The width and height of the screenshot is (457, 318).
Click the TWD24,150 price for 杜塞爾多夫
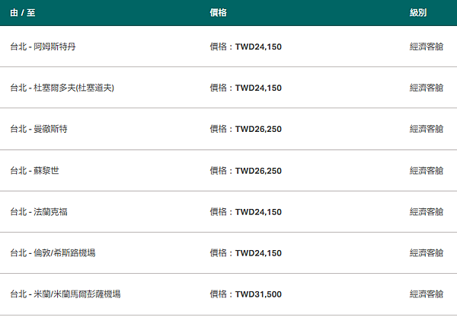[258, 88]
